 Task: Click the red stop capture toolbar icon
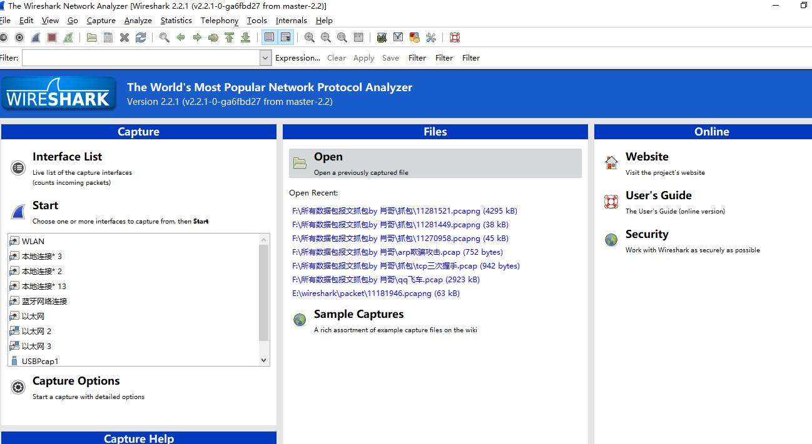pos(52,37)
